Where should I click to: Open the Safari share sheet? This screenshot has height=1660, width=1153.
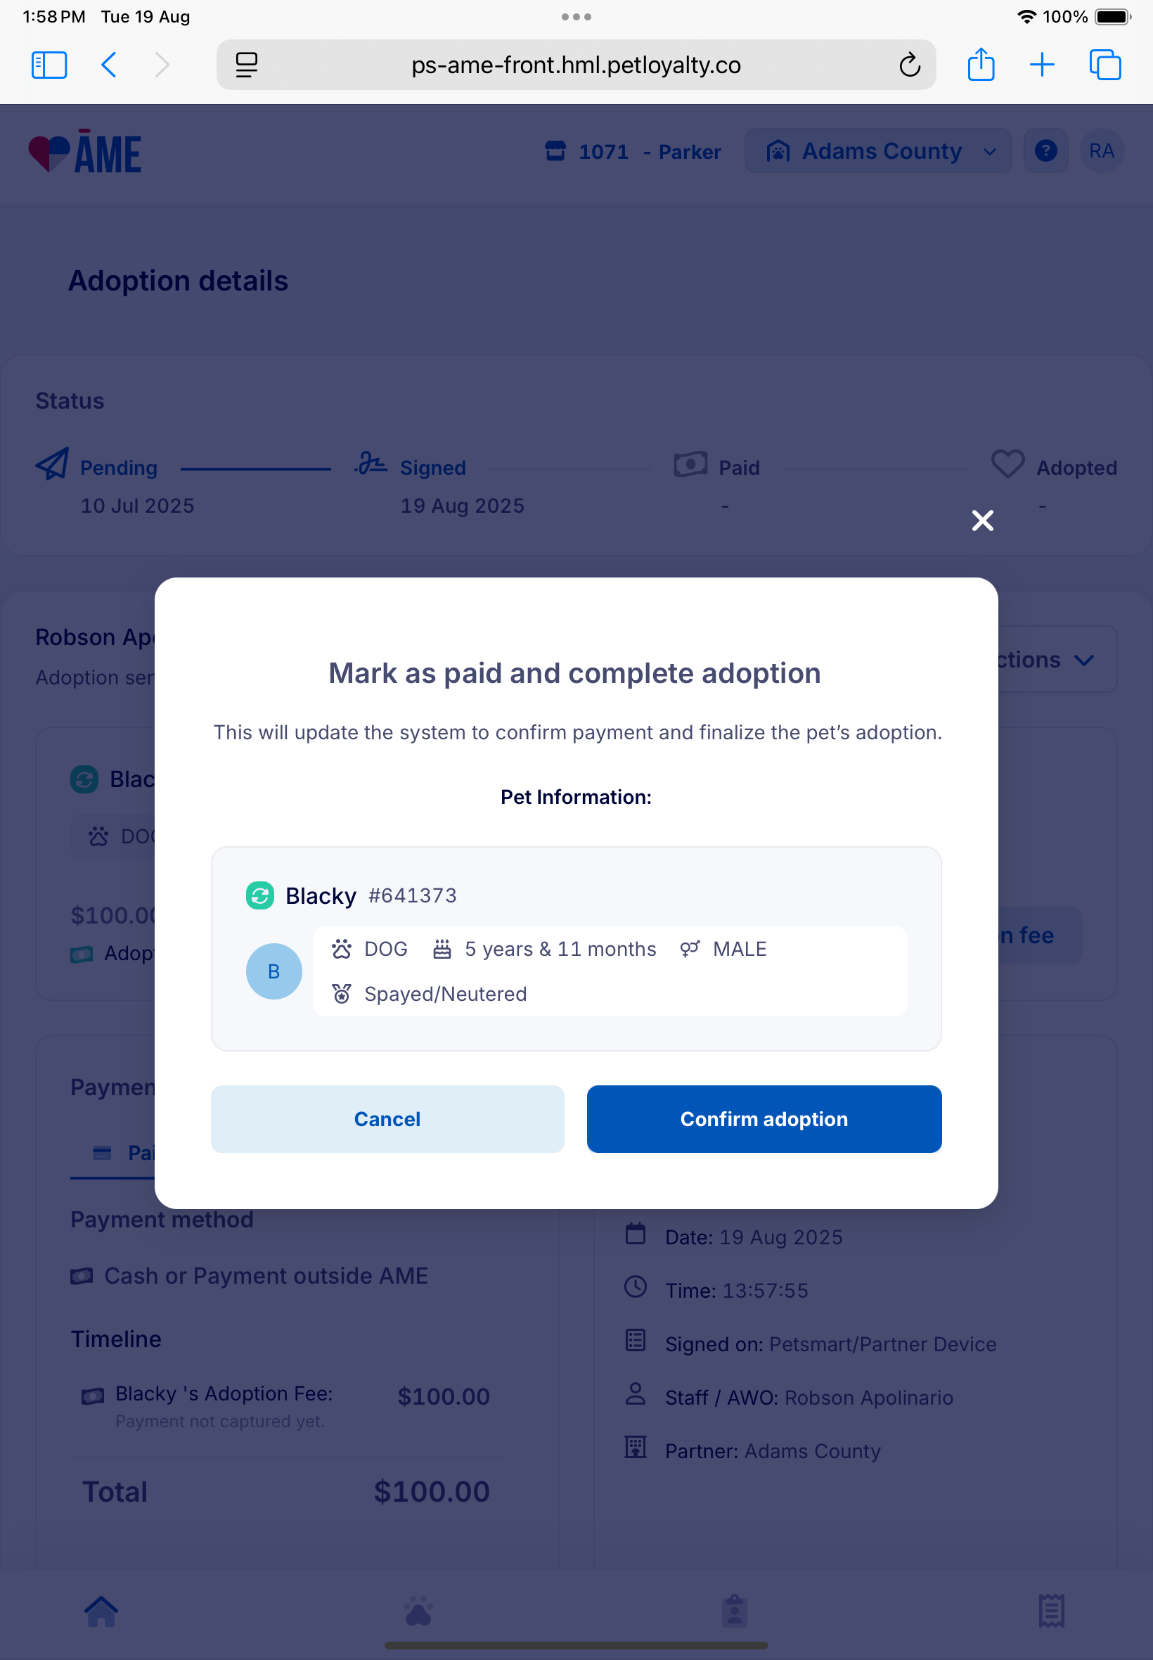pyautogui.click(x=979, y=64)
